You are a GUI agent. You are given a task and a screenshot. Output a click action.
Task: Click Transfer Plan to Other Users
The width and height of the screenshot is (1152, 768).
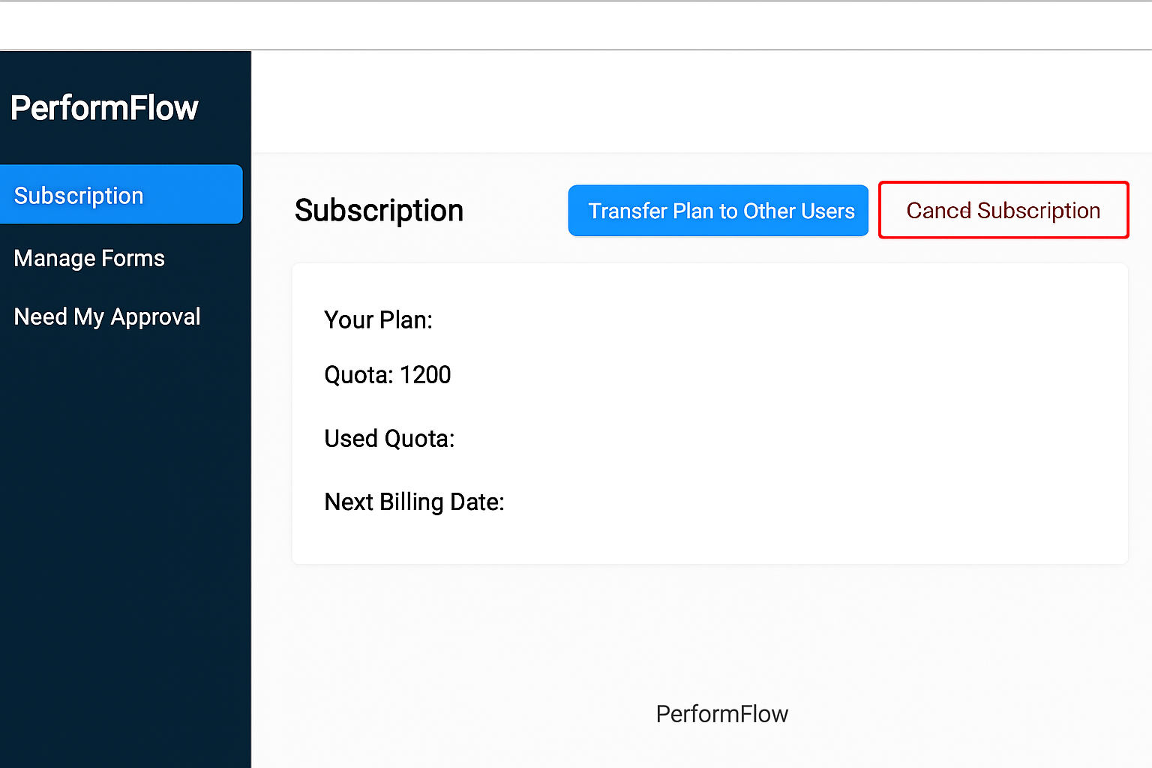[x=718, y=211]
